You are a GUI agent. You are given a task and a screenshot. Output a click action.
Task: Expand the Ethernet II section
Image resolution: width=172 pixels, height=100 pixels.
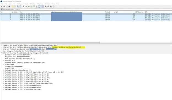pyautogui.click(x=1, y=47)
